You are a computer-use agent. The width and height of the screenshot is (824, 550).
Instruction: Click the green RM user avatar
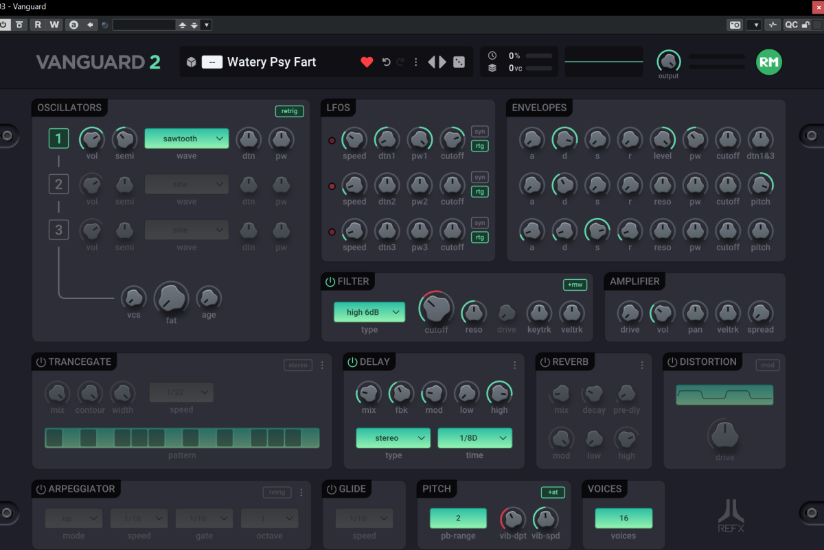[x=769, y=62]
